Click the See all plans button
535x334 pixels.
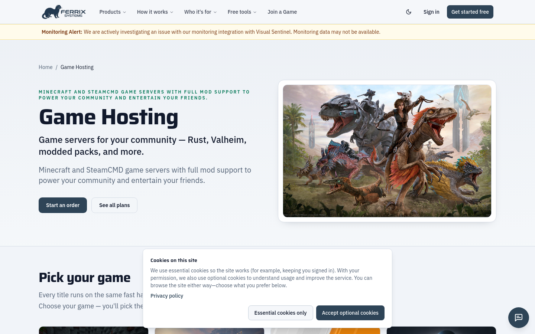pyautogui.click(x=114, y=205)
